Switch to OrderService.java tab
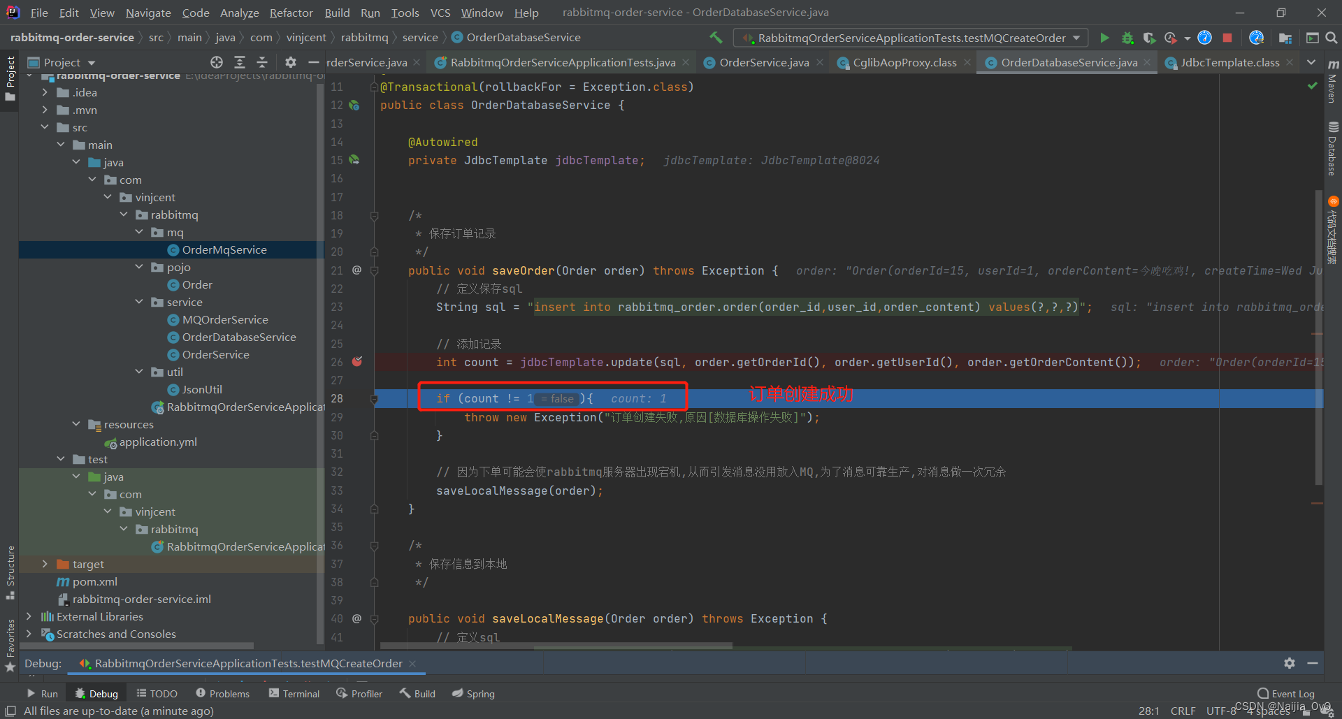Viewport: 1342px width, 719px height. pyautogui.click(x=763, y=62)
